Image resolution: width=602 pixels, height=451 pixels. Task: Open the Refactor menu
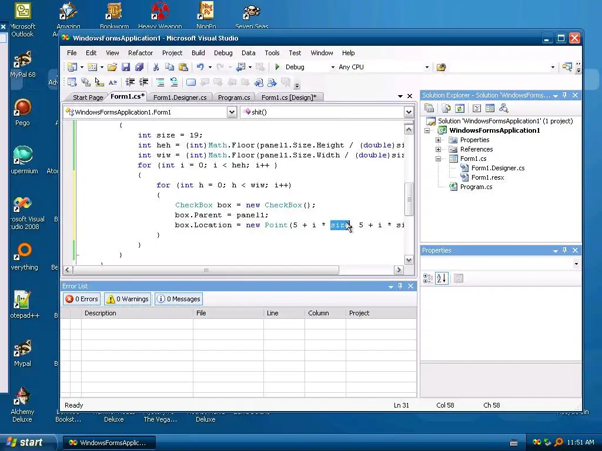[x=141, y=53]
